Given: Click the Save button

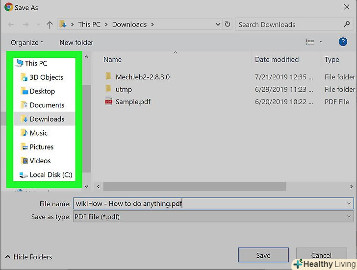Looking at the screenshot, I should tap(263, 255).
